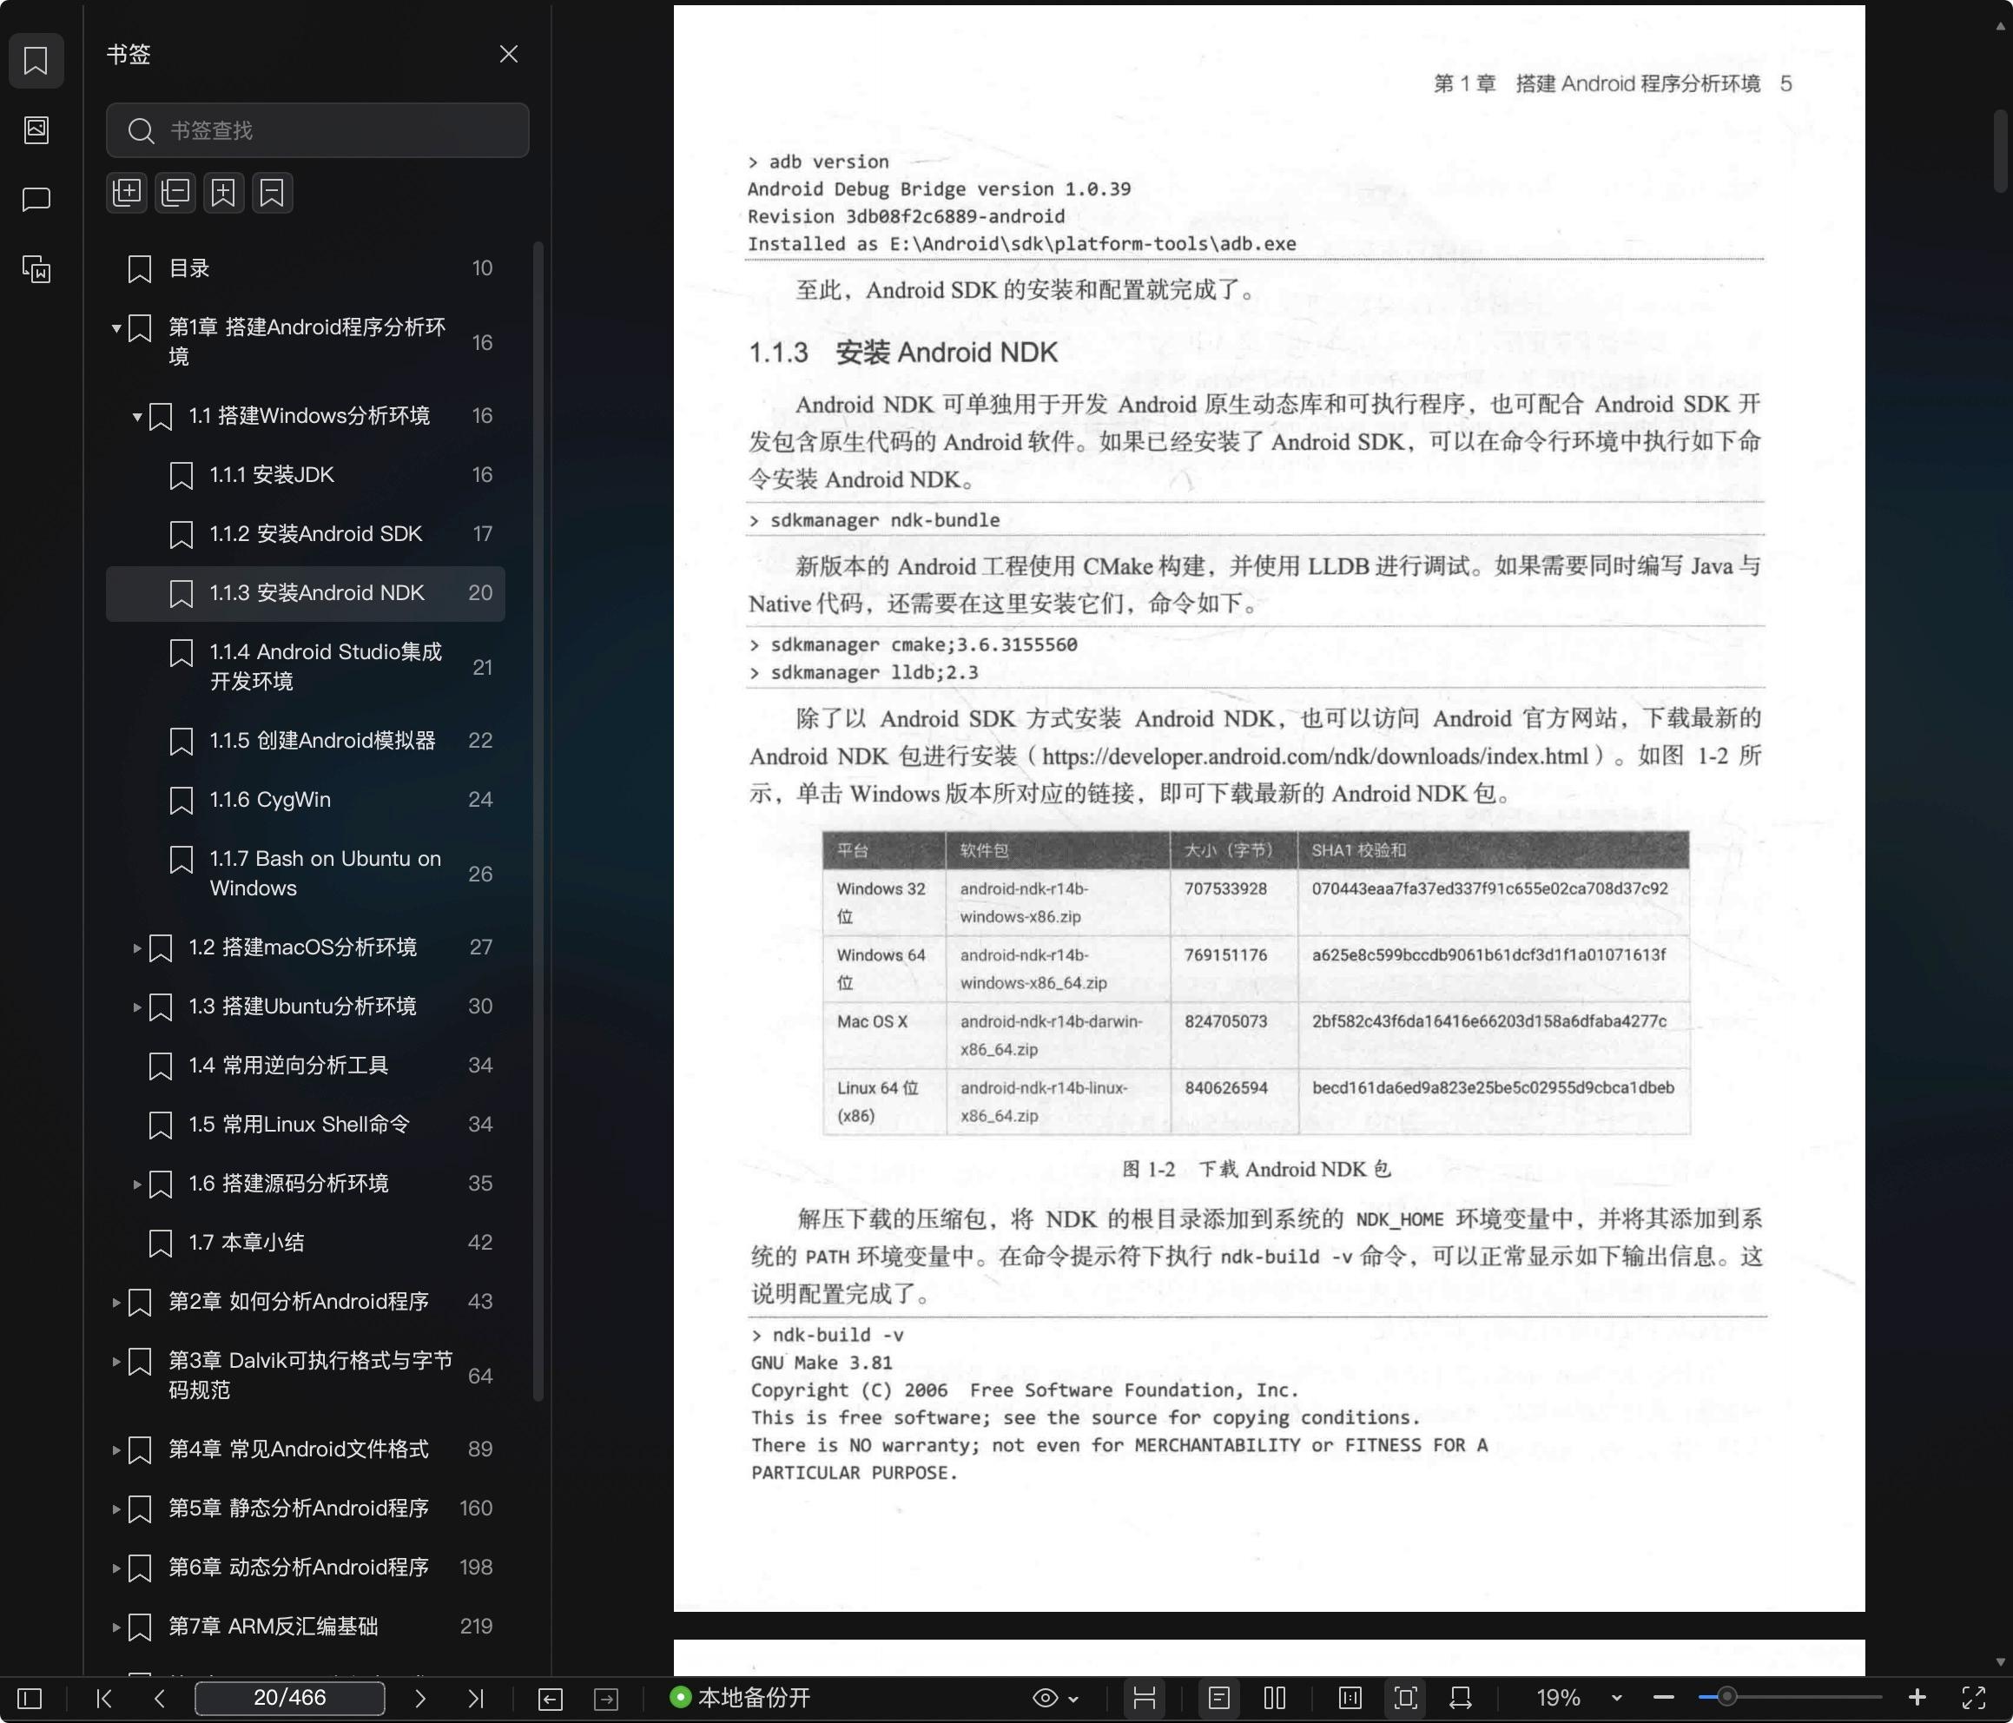The image size is (2013, 1723).
Task: Click the fit page icon
Action: pos(1405,1698)
